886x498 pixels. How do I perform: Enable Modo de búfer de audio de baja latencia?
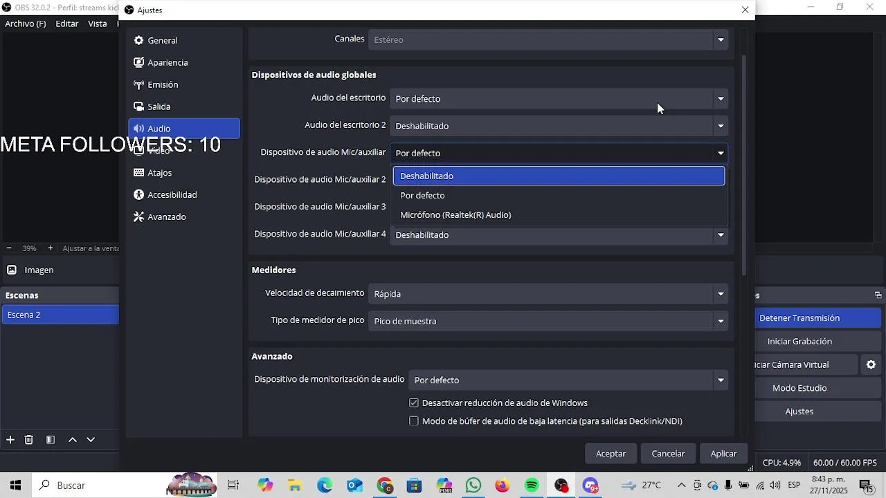point(414,421)
